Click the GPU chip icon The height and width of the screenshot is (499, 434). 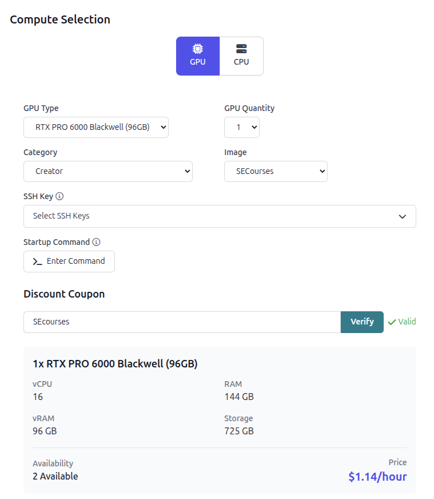click(198, 49)
